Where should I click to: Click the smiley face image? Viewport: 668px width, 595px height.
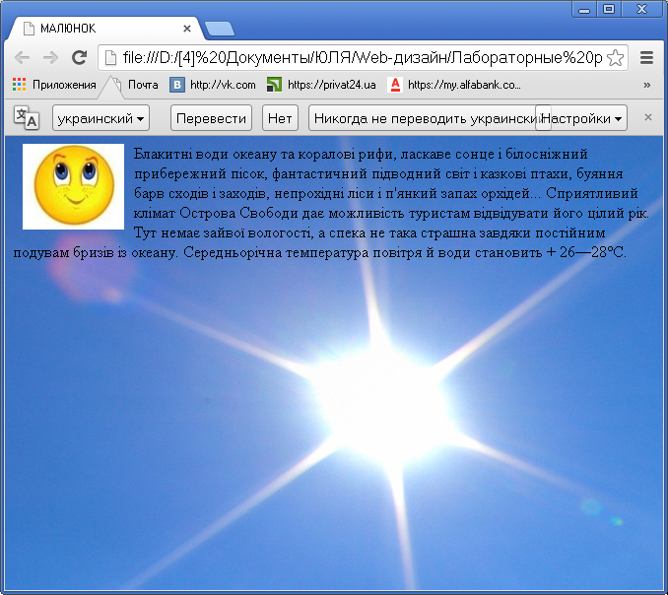pos(73,186)
